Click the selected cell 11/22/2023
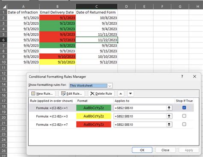 [96, 40]
